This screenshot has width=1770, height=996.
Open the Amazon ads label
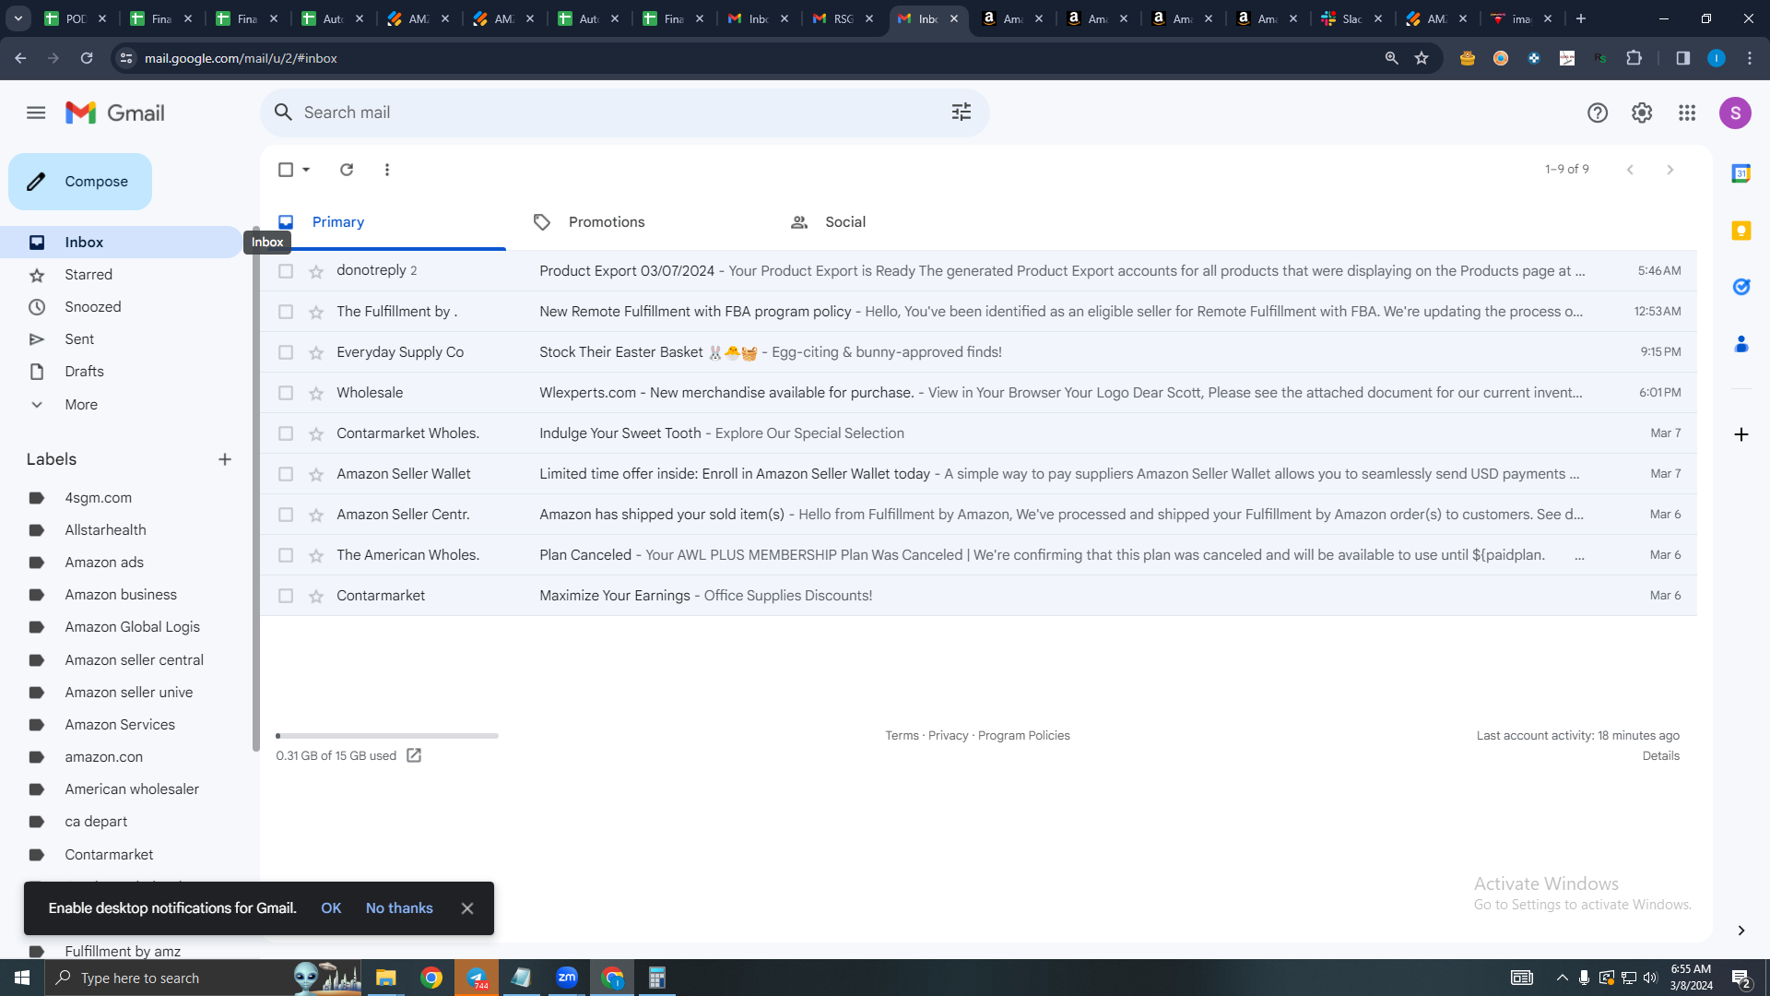click(x=104, y=563)
